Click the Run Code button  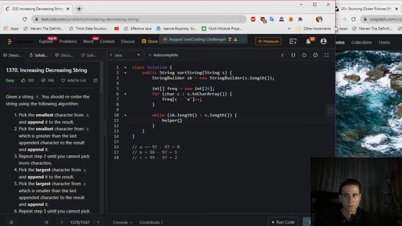(283, 222)
